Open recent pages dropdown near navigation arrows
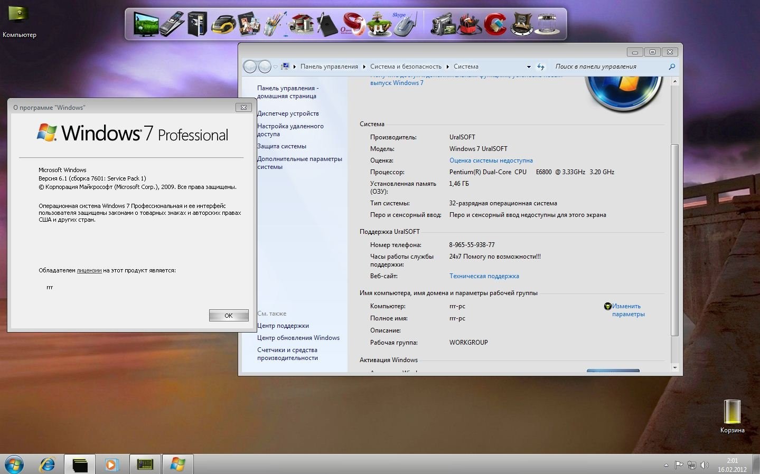Screen dimensions: 760x474 (275, 67)
